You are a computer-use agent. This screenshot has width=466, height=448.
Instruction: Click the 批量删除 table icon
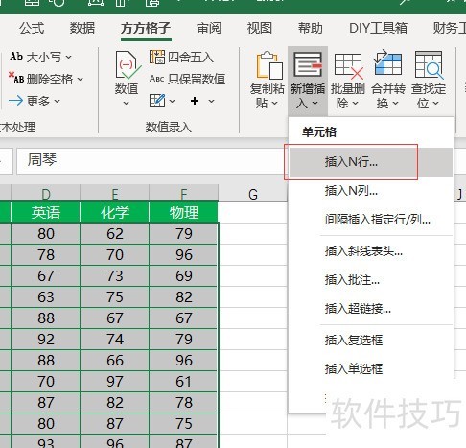pos(348,66)
